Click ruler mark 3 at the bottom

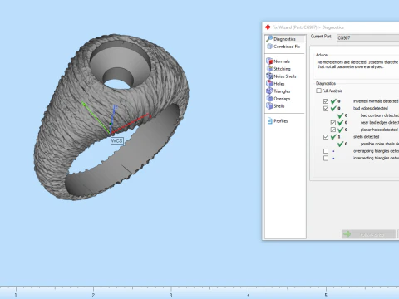coord(171,295)
